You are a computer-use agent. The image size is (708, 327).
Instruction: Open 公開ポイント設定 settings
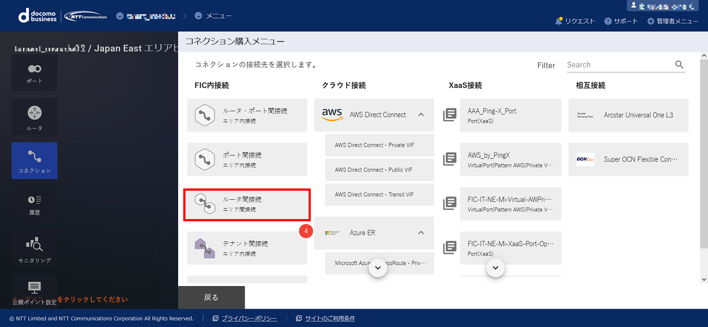click(34, 292)
